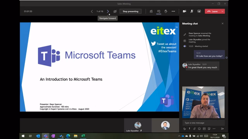Open the volume control in tray
The width and height of the screenshot is (248, 139).
(x=201, y=136)
